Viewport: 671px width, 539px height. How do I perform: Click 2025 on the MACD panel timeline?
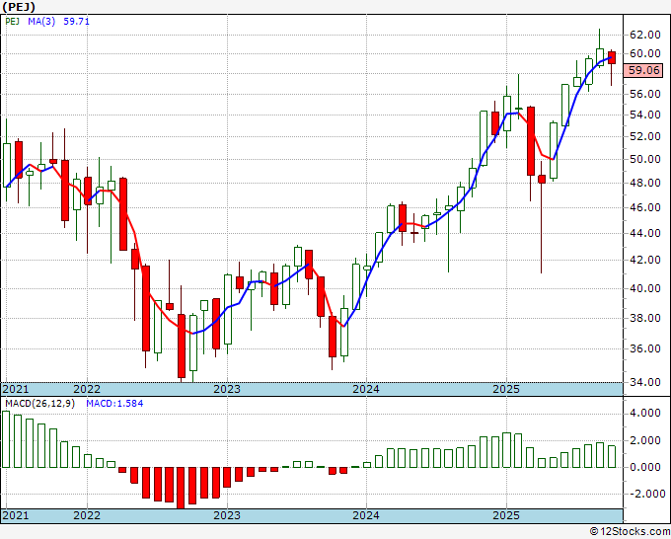pyautogui.click(x=506, y=515)
